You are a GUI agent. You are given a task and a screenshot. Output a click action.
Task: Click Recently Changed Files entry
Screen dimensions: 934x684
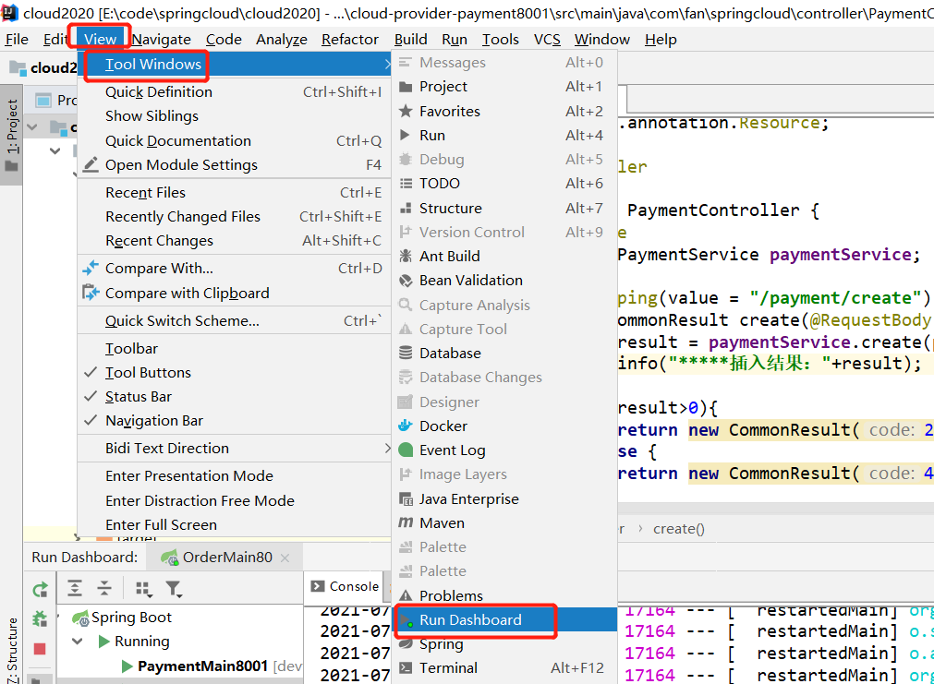coord(234,217)
